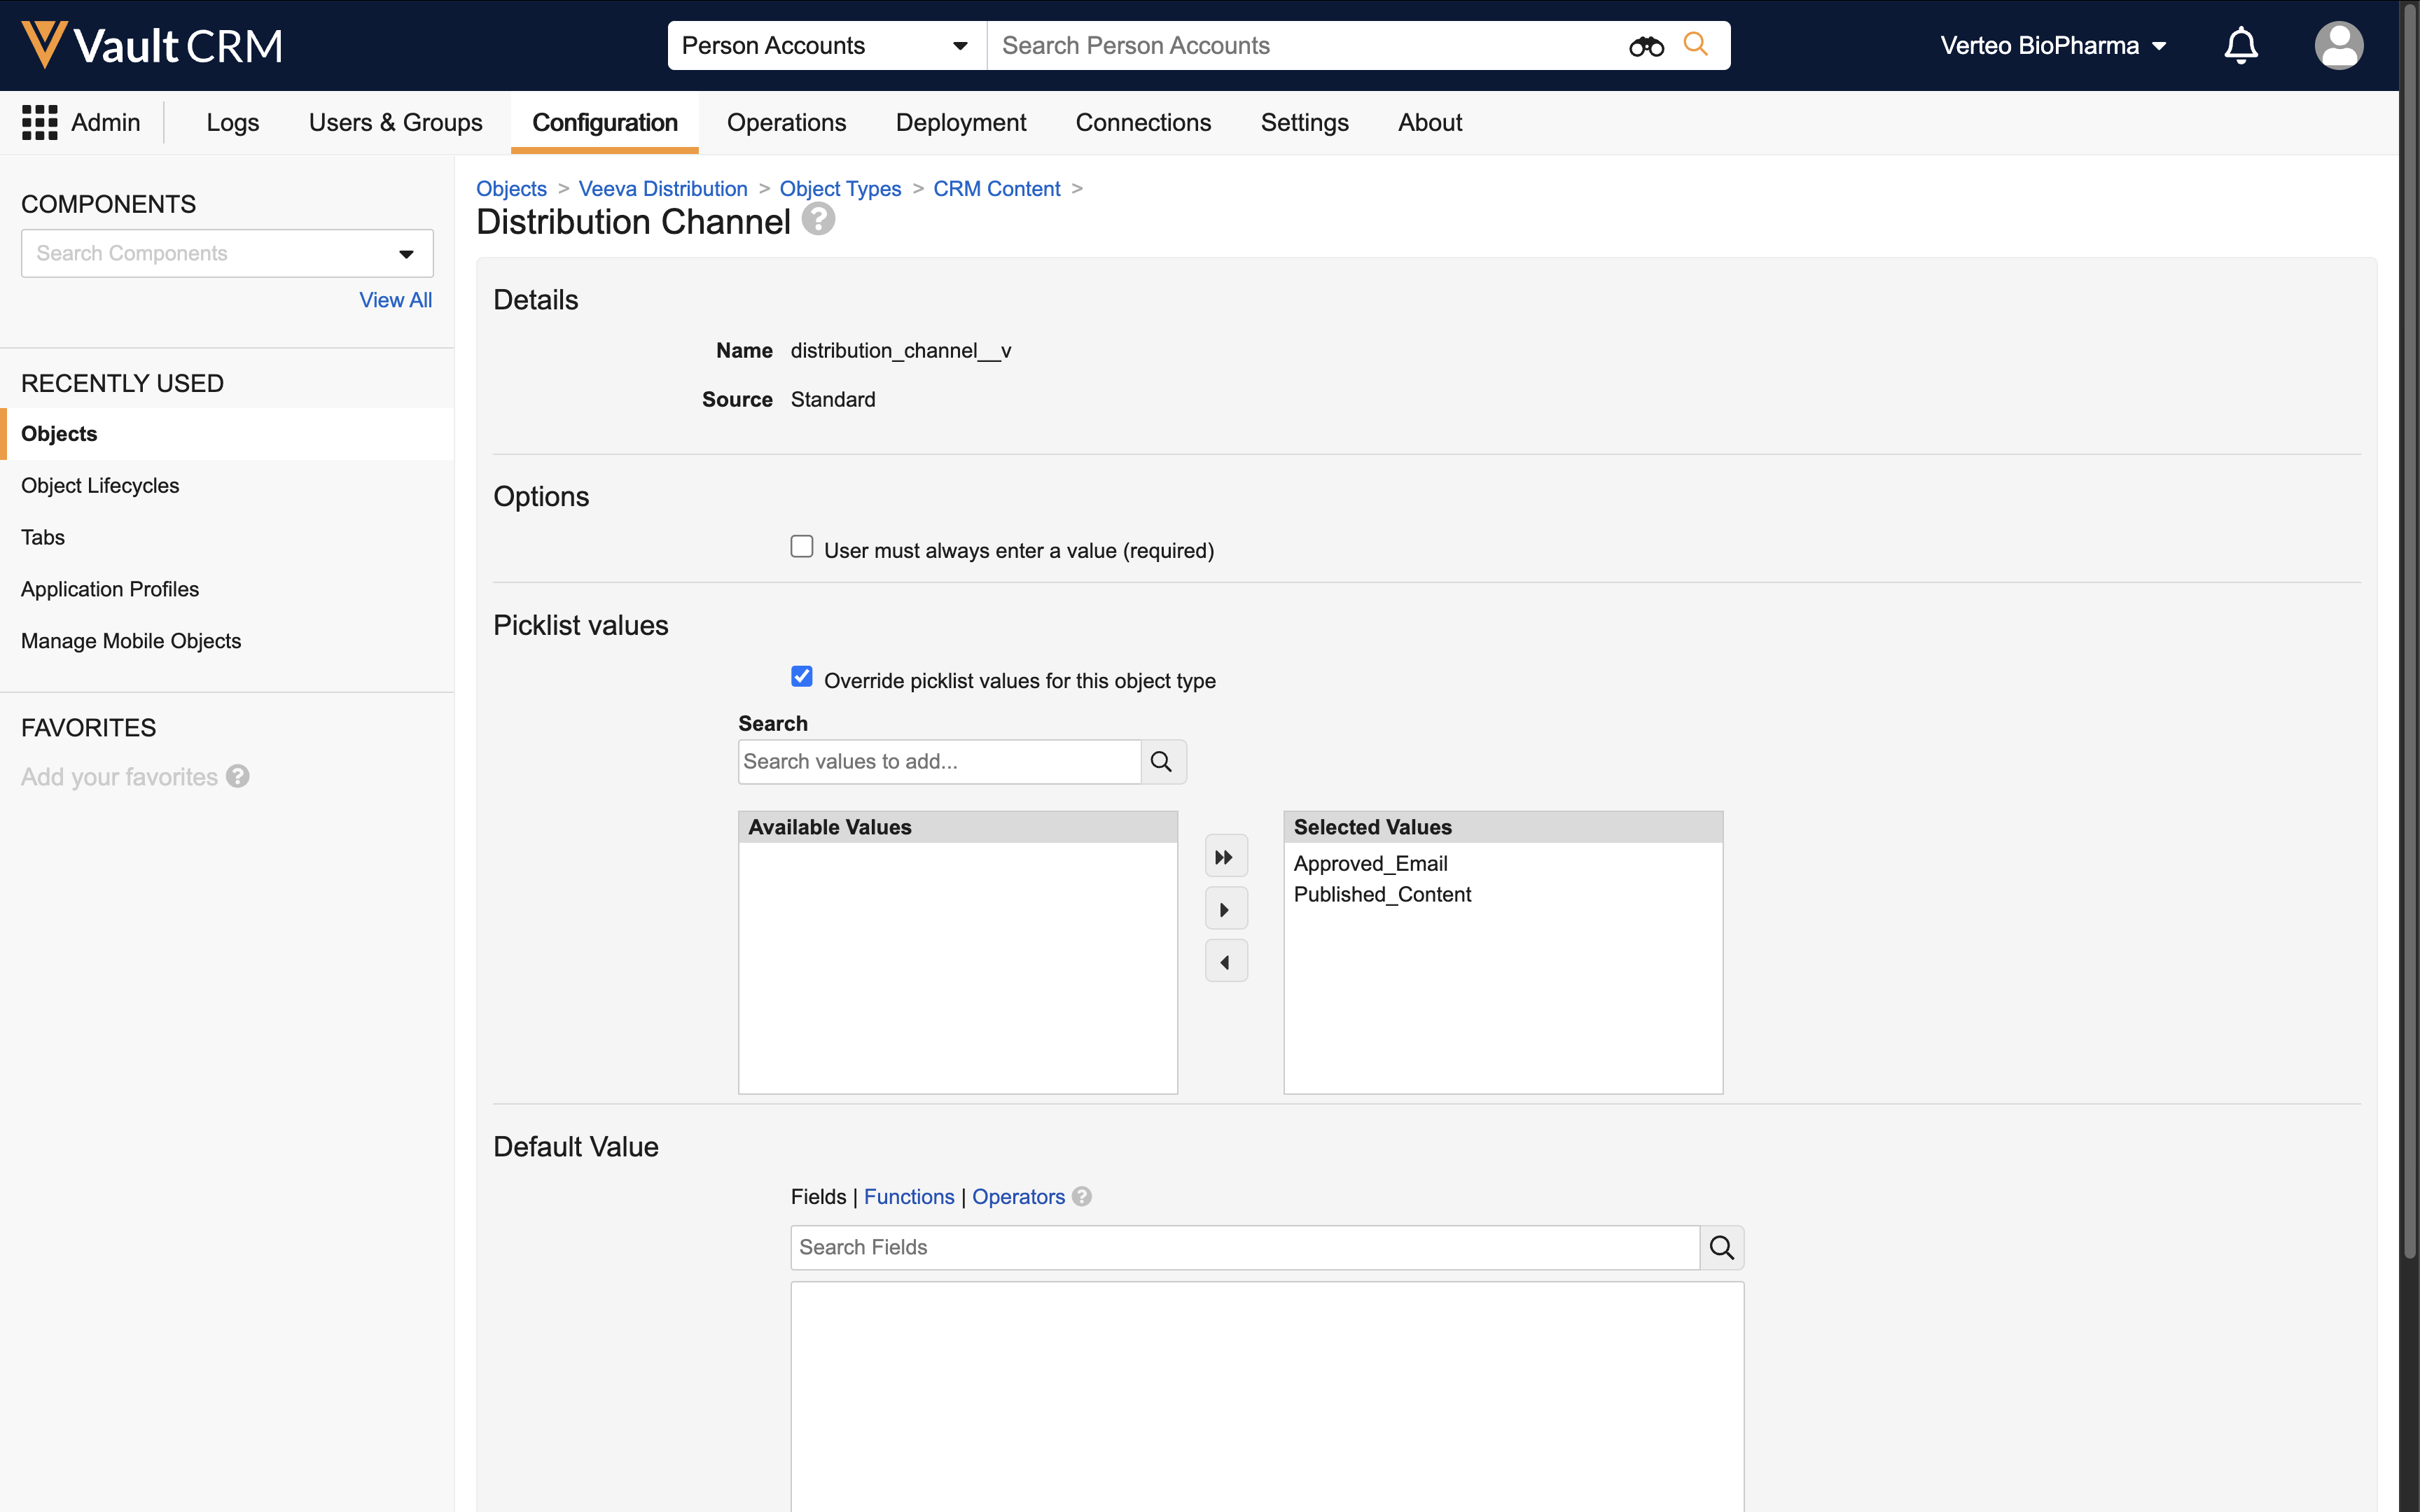Click the picklist values search magnifier
This screenshot has width=2420, height=1512.
[1162, 762]
